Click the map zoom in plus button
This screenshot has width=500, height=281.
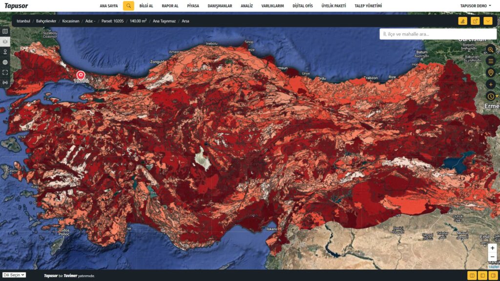click(492, 248)
